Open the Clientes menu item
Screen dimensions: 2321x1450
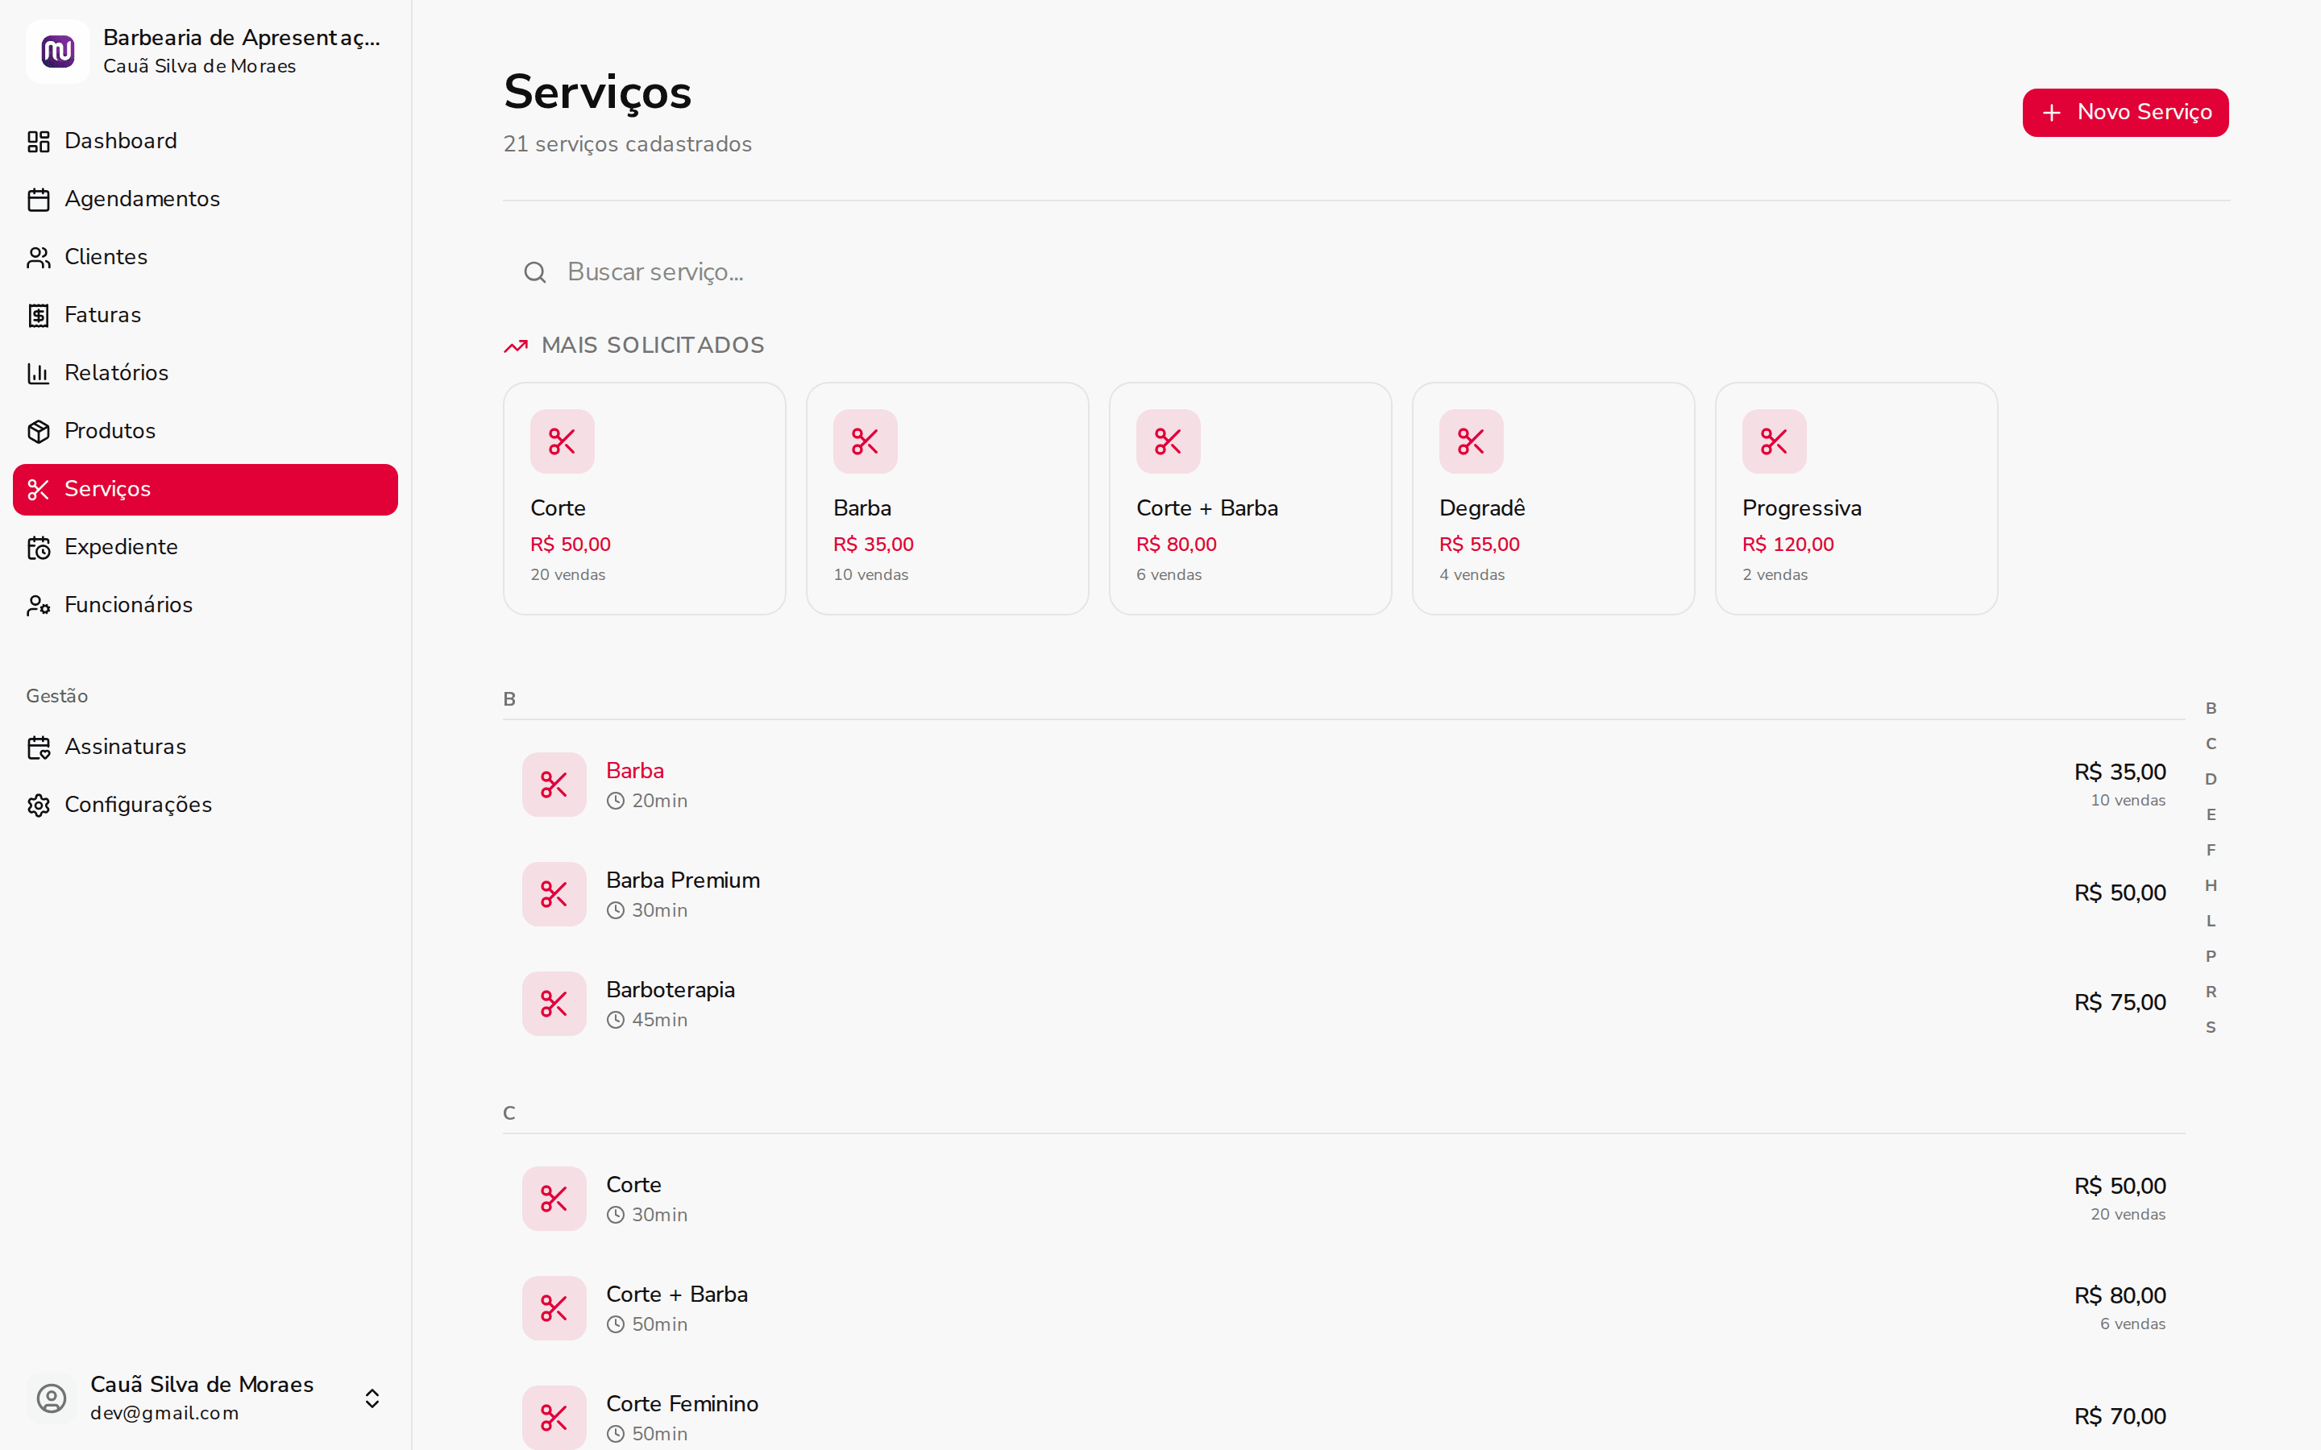click(106, 257)
